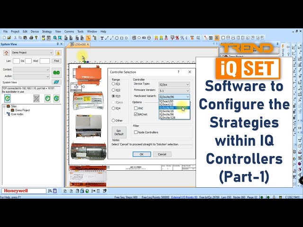Click the red lightning bolt toolbar icon
The image size is (303, 227).
177,38
